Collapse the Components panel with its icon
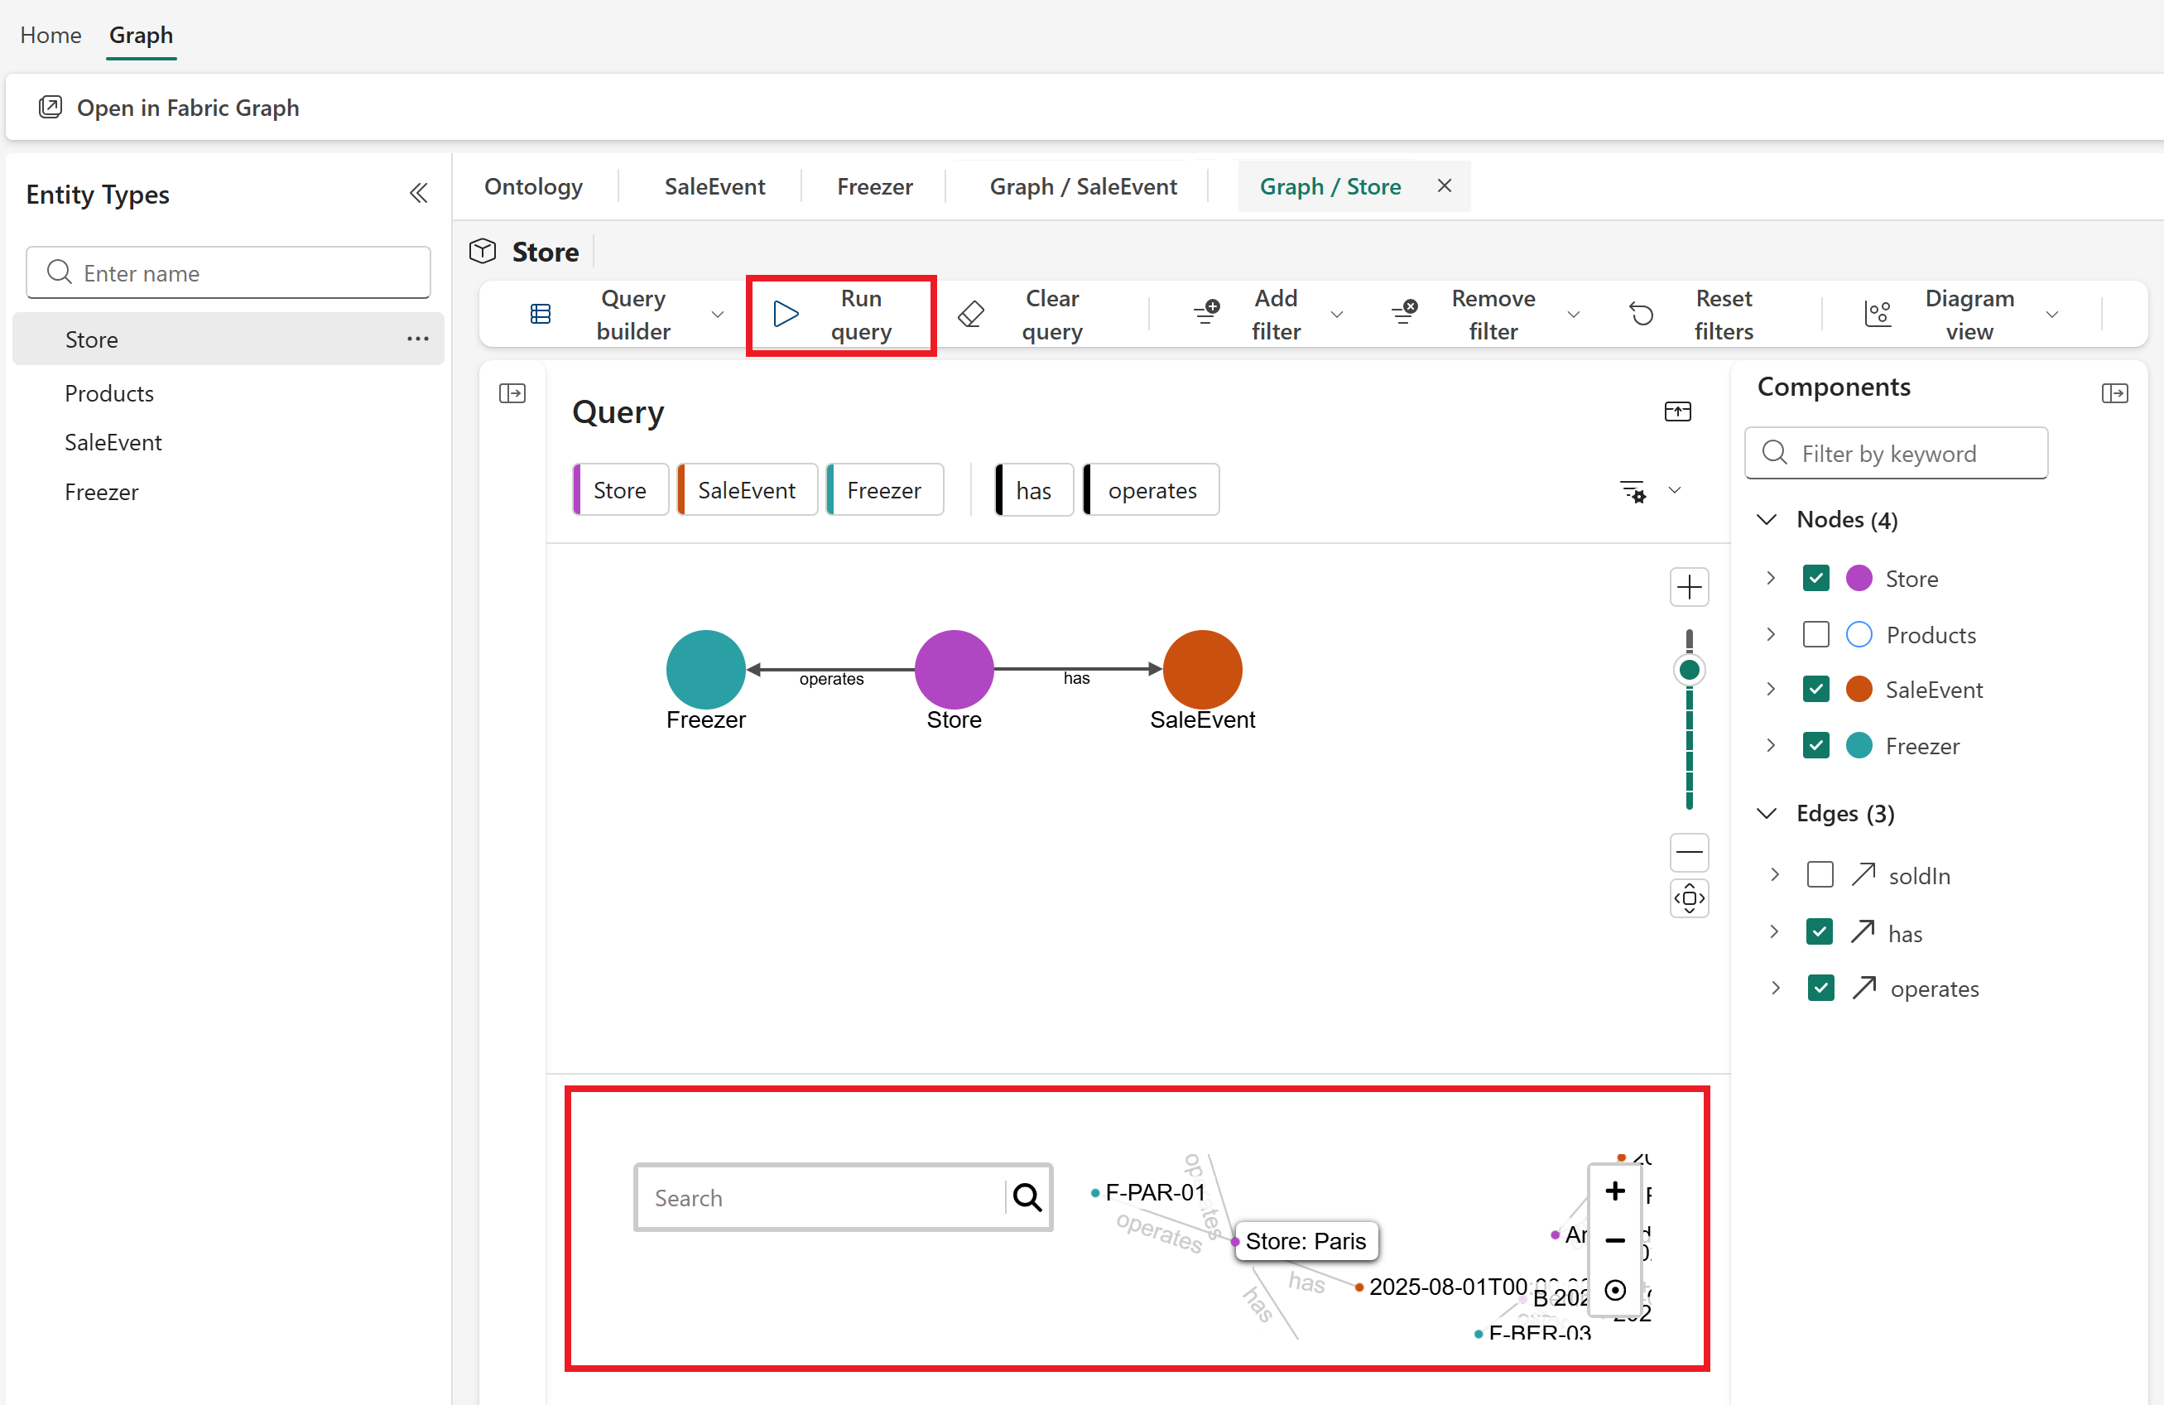Image resolution: width=2164 pixels, height=1405 pixels. (2114, 393)
